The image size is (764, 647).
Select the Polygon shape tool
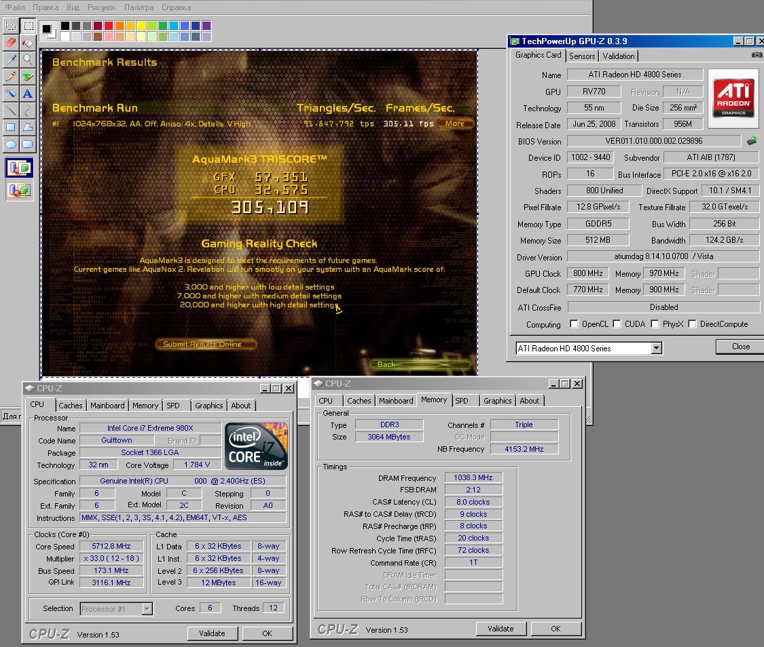coord(29,128)
